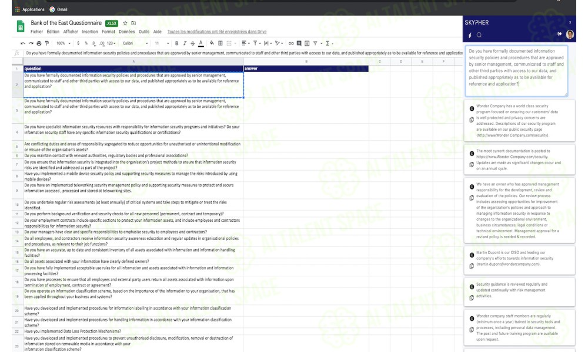
Task: Star the Bank of the East Questionnaire file
Action: click(x=125, y=23)
